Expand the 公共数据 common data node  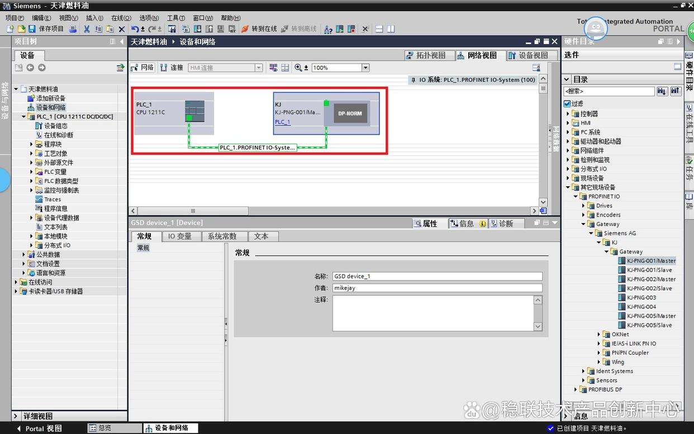click(24, 254)
